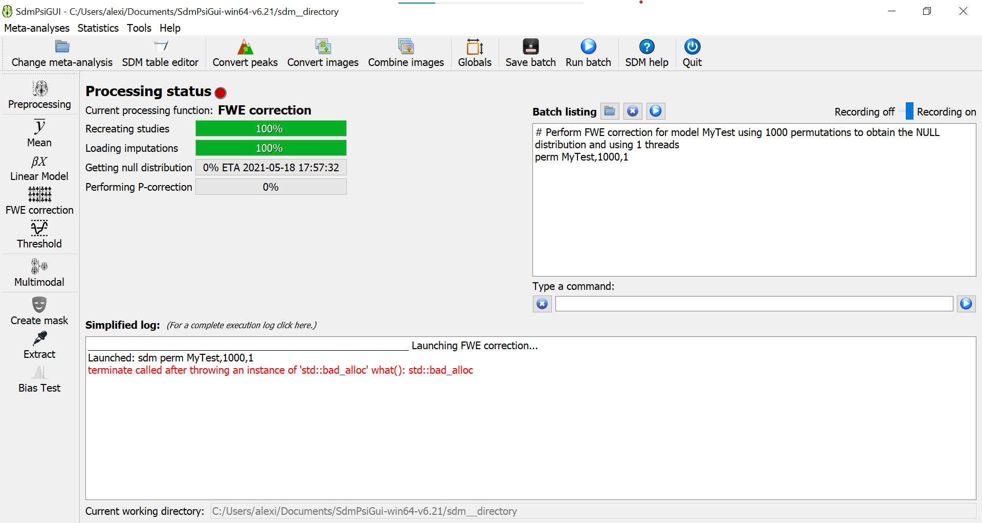Image resolution: width=982 pixels, height=523 pixels.
Task: Open the Statistics menu
Action: click(x=98, y=28)
